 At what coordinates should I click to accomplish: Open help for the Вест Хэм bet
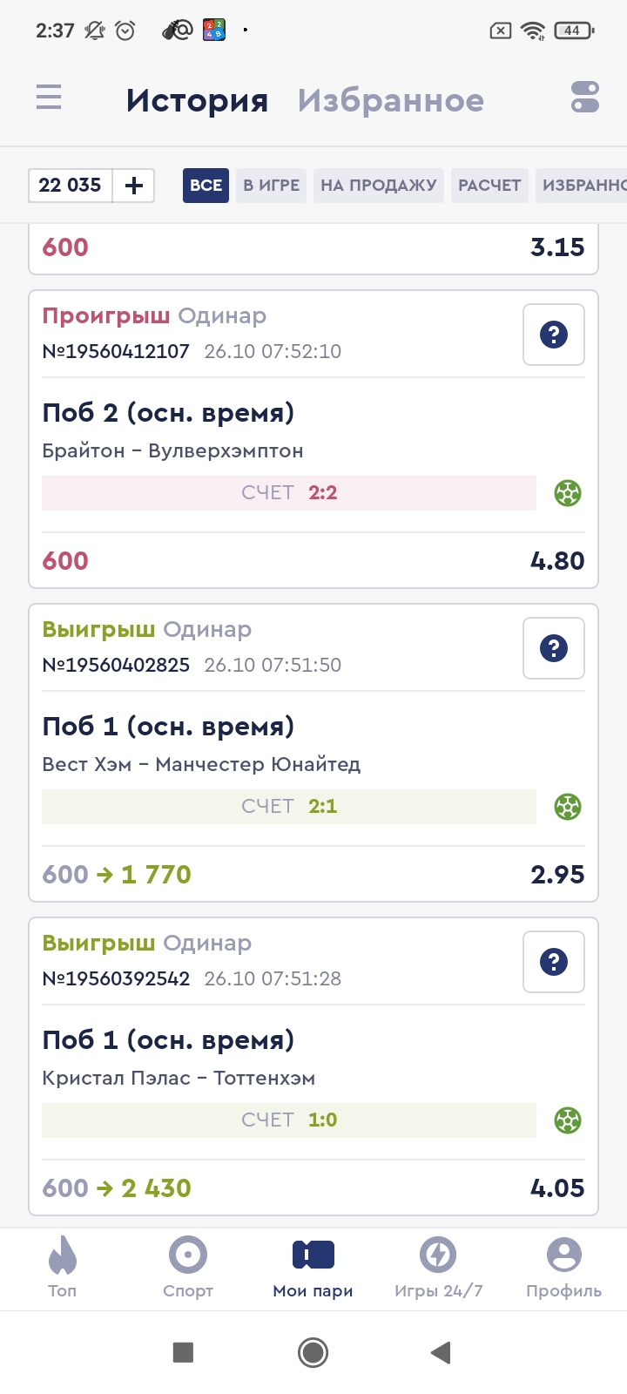click(553, 648)
